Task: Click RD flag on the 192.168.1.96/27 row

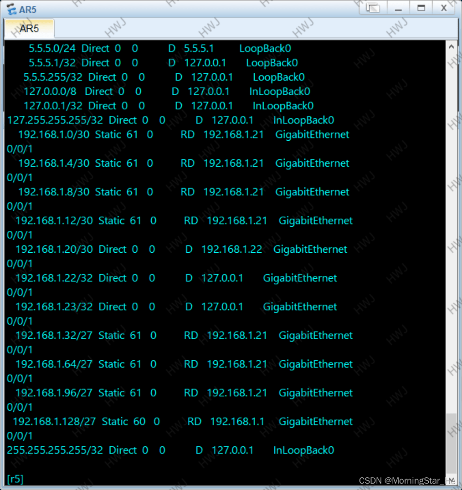Action: tap(191, 393)
